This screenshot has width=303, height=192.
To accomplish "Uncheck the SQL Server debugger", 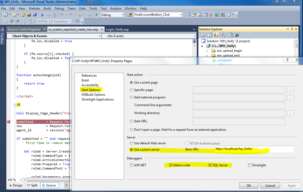I will [x=210, y=165].
